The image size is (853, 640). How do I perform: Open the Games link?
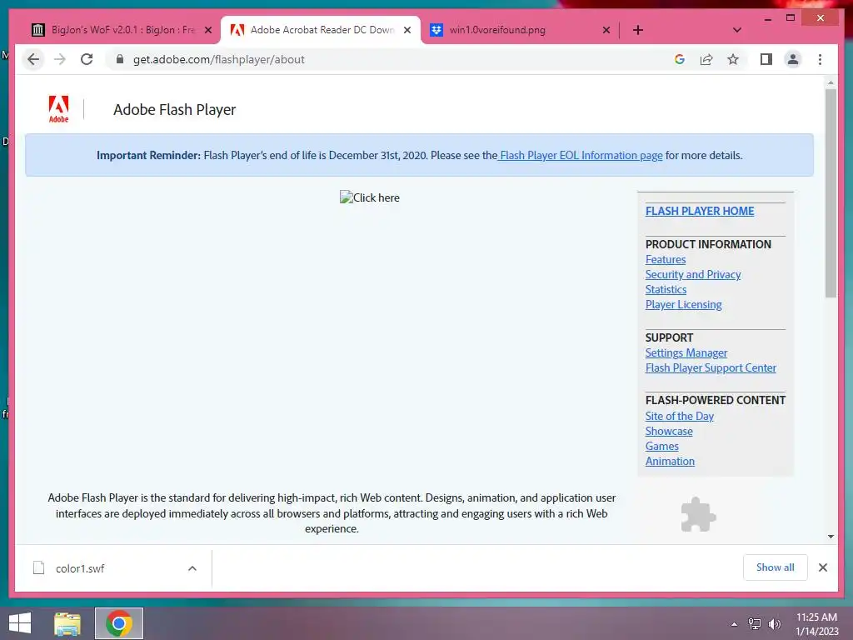[x=662, y=447]
